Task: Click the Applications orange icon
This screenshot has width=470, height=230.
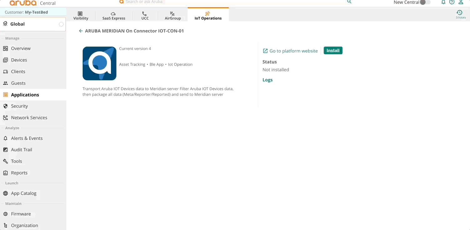Action: pos(5,95)
